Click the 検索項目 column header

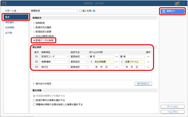click(x=55, y=52)
